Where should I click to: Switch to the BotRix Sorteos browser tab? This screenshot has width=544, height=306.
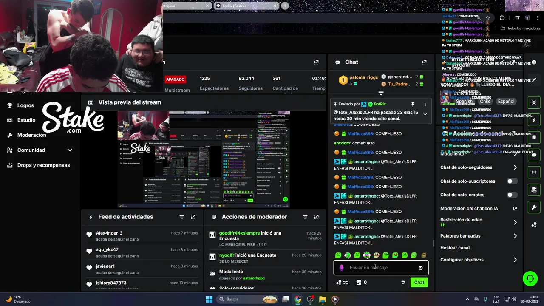pos(246,6)
